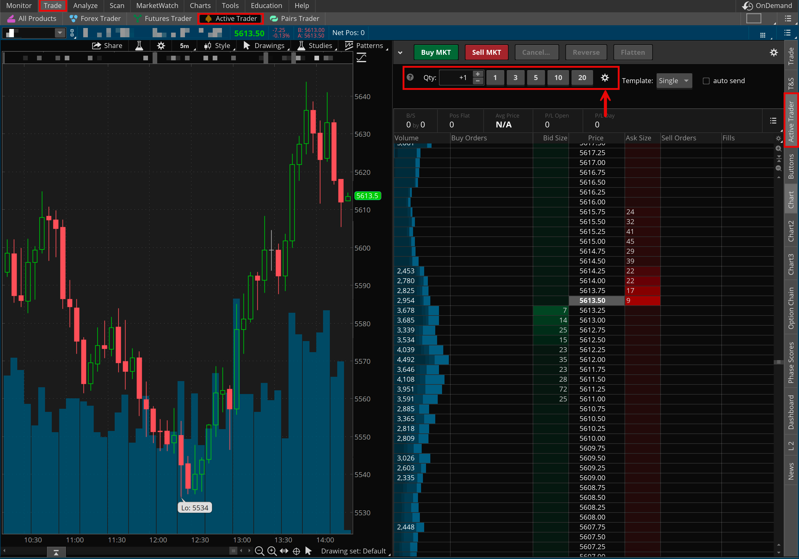
Task: Open Active Trader panel gear settings
Action: (x=774, y=52)
